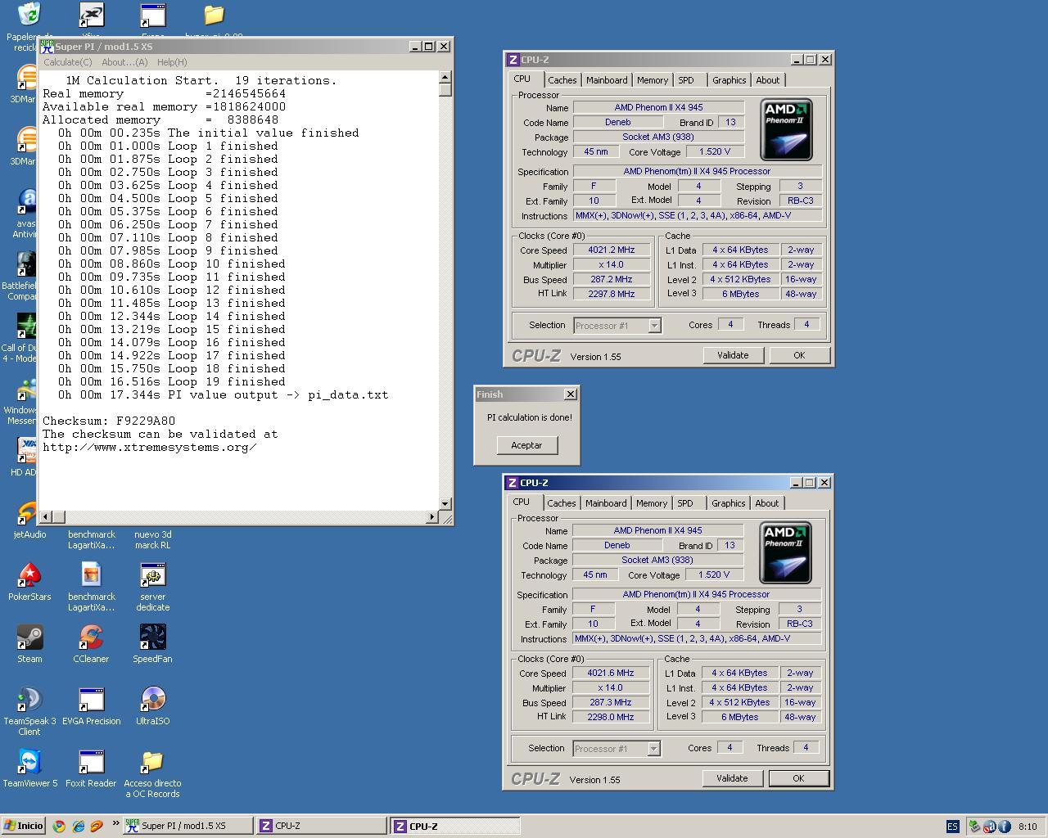Click the avast tray icon

[990, 827]
